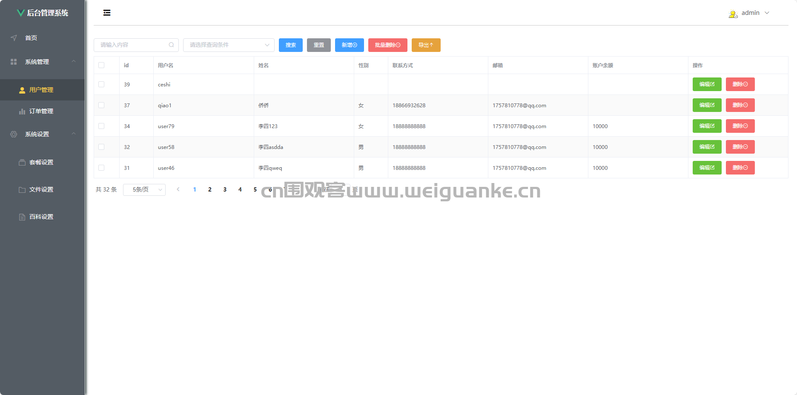Viewport: 797px width, 395px height.
Task: Click the search magnifier icon in input
Action: pyautogui.click(x=171, y=45)
